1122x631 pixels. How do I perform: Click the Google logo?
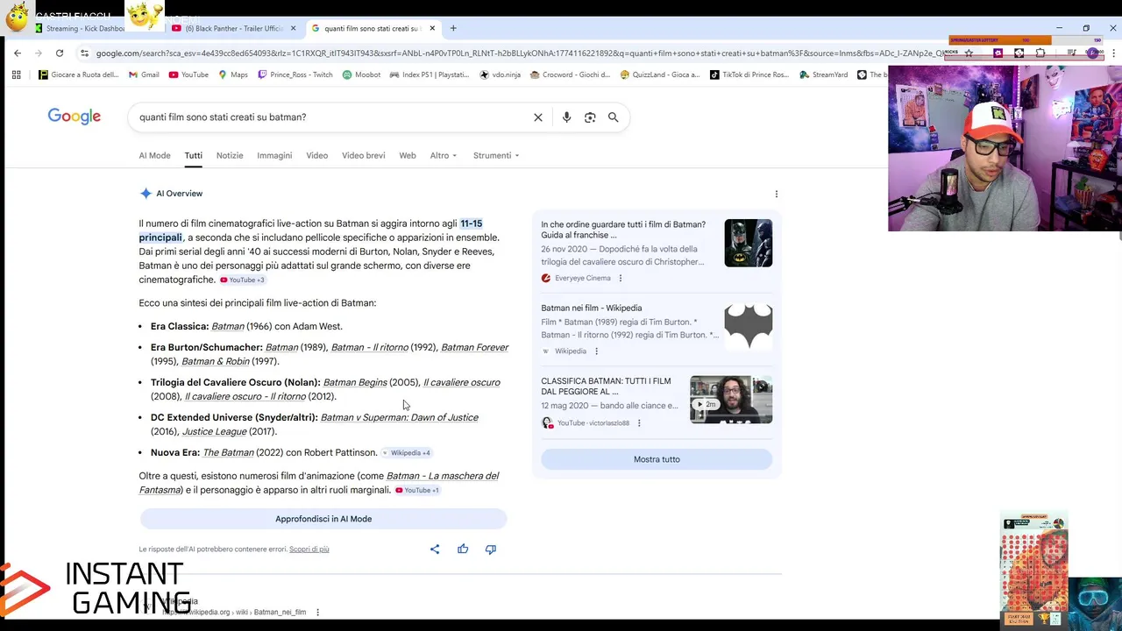[x=75, y=117]
